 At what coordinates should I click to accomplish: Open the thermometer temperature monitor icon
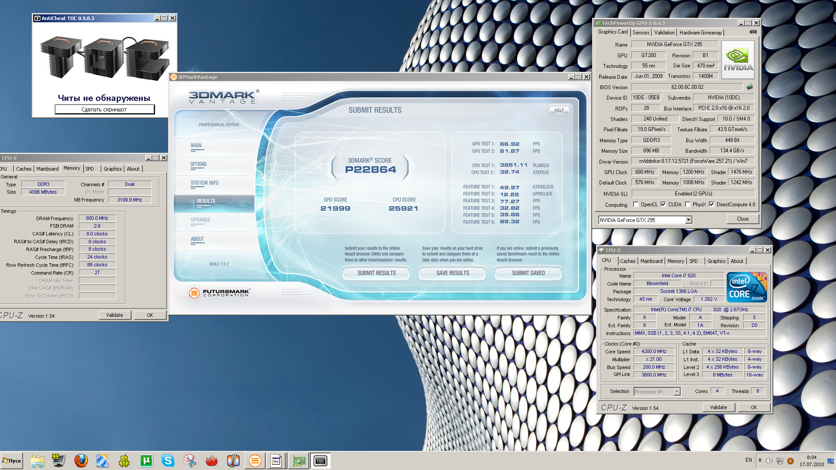(233, 461)
